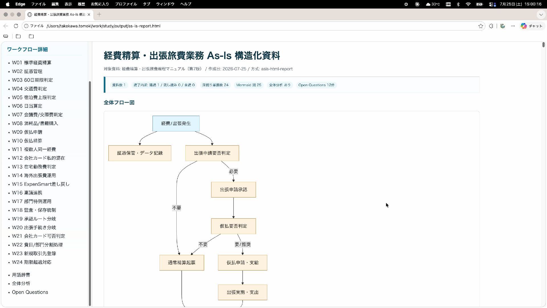Open the Edge application menu

tap(20, 4)
